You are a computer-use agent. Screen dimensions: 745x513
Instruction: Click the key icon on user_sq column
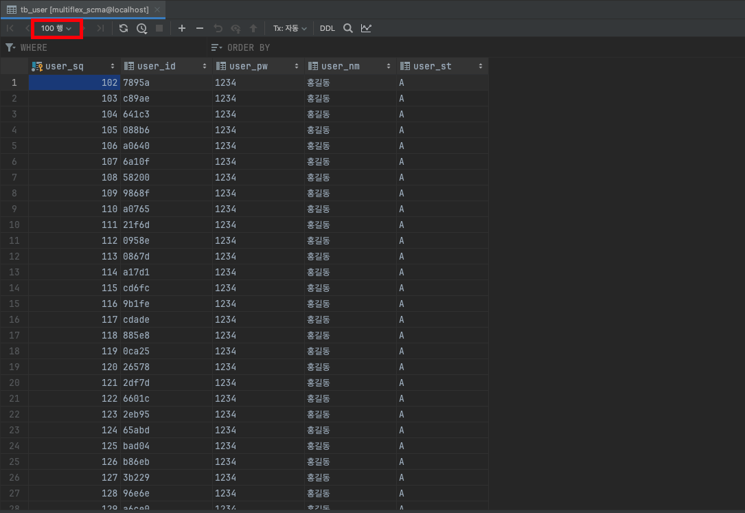point(37,66)
